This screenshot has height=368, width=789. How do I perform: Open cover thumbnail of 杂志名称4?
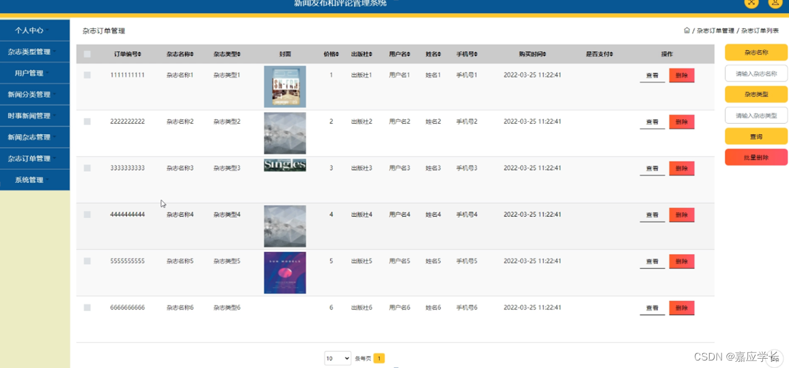click(285, 226)
